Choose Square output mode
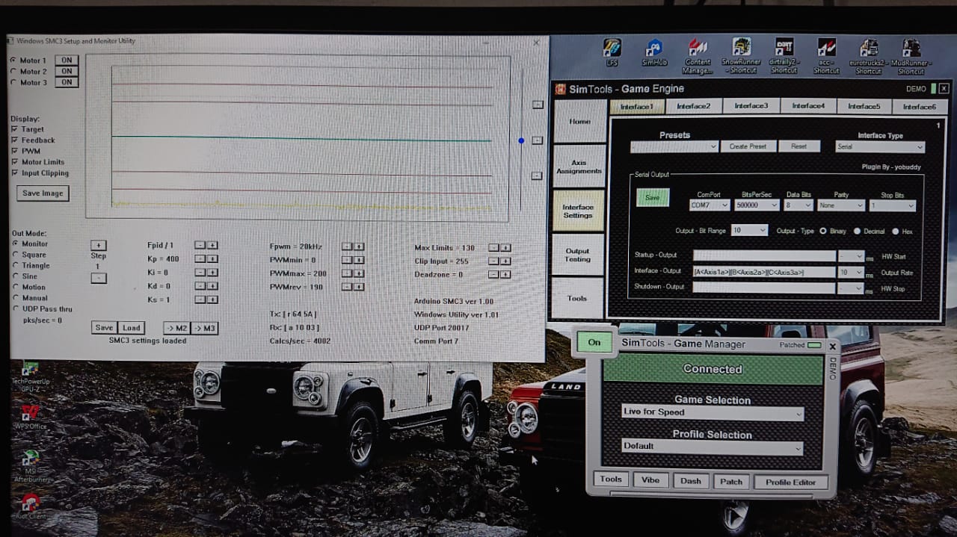Screen dimensions: 957x537 pos(15,255)
